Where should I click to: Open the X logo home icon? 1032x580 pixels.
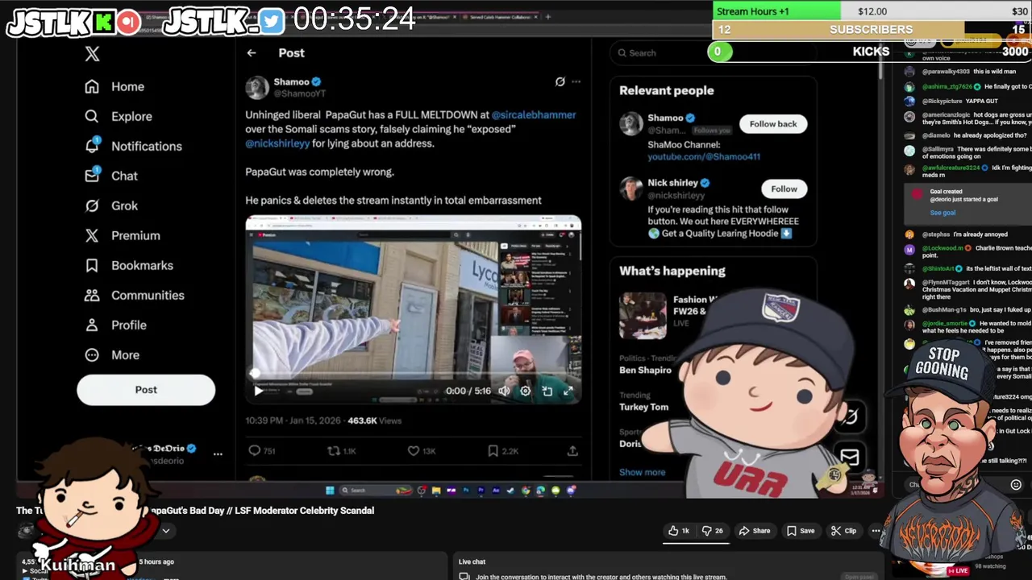click(x=92, y=54)
